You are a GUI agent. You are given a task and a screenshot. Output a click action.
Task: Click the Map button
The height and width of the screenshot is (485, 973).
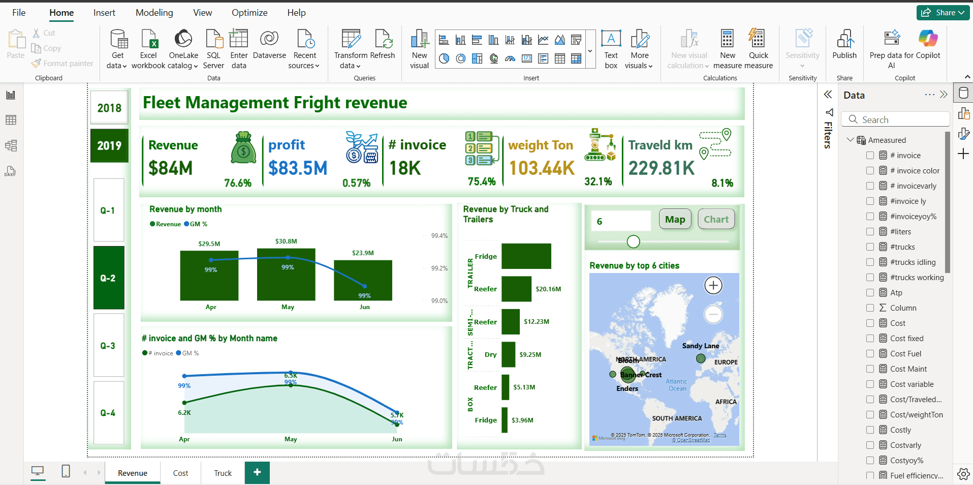tap(675, 219)
